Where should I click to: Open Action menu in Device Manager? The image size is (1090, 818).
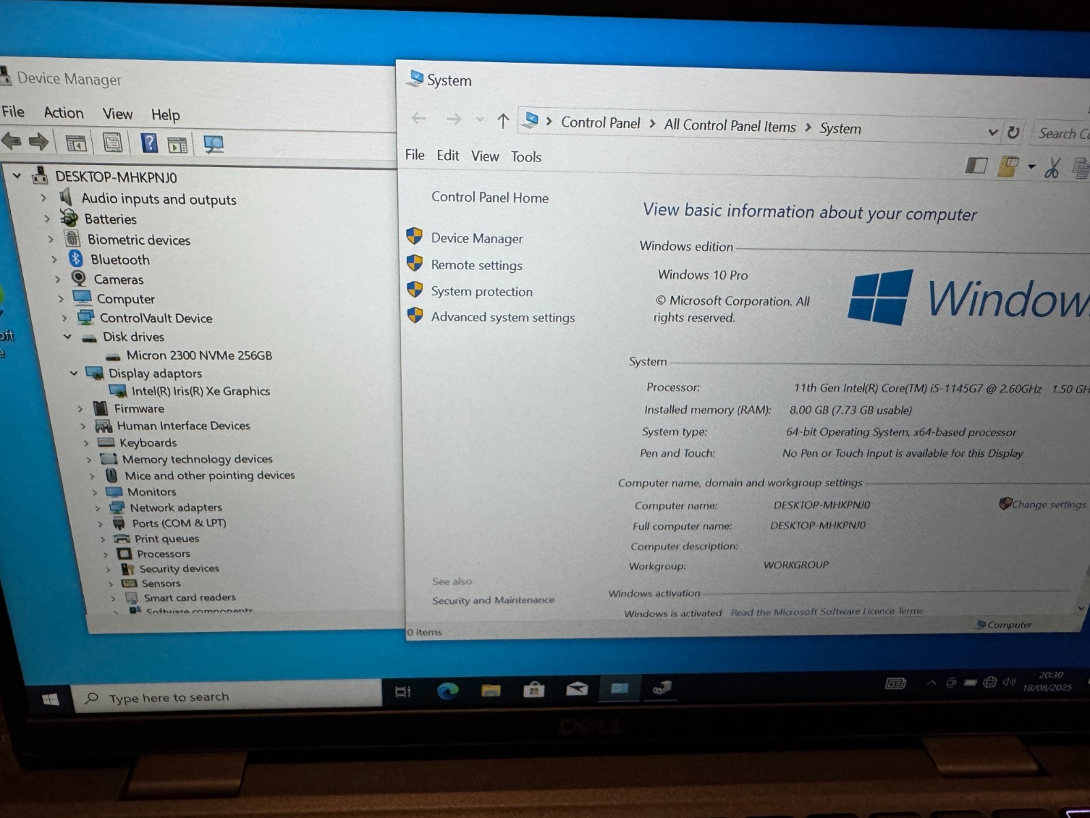pos(63,112)
